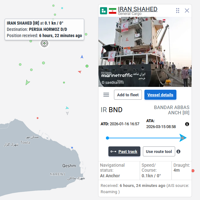Click Received 6 hours, 24 minutes ago text
This screenshot has width=200, height=200.
click(x=133, y=186)
